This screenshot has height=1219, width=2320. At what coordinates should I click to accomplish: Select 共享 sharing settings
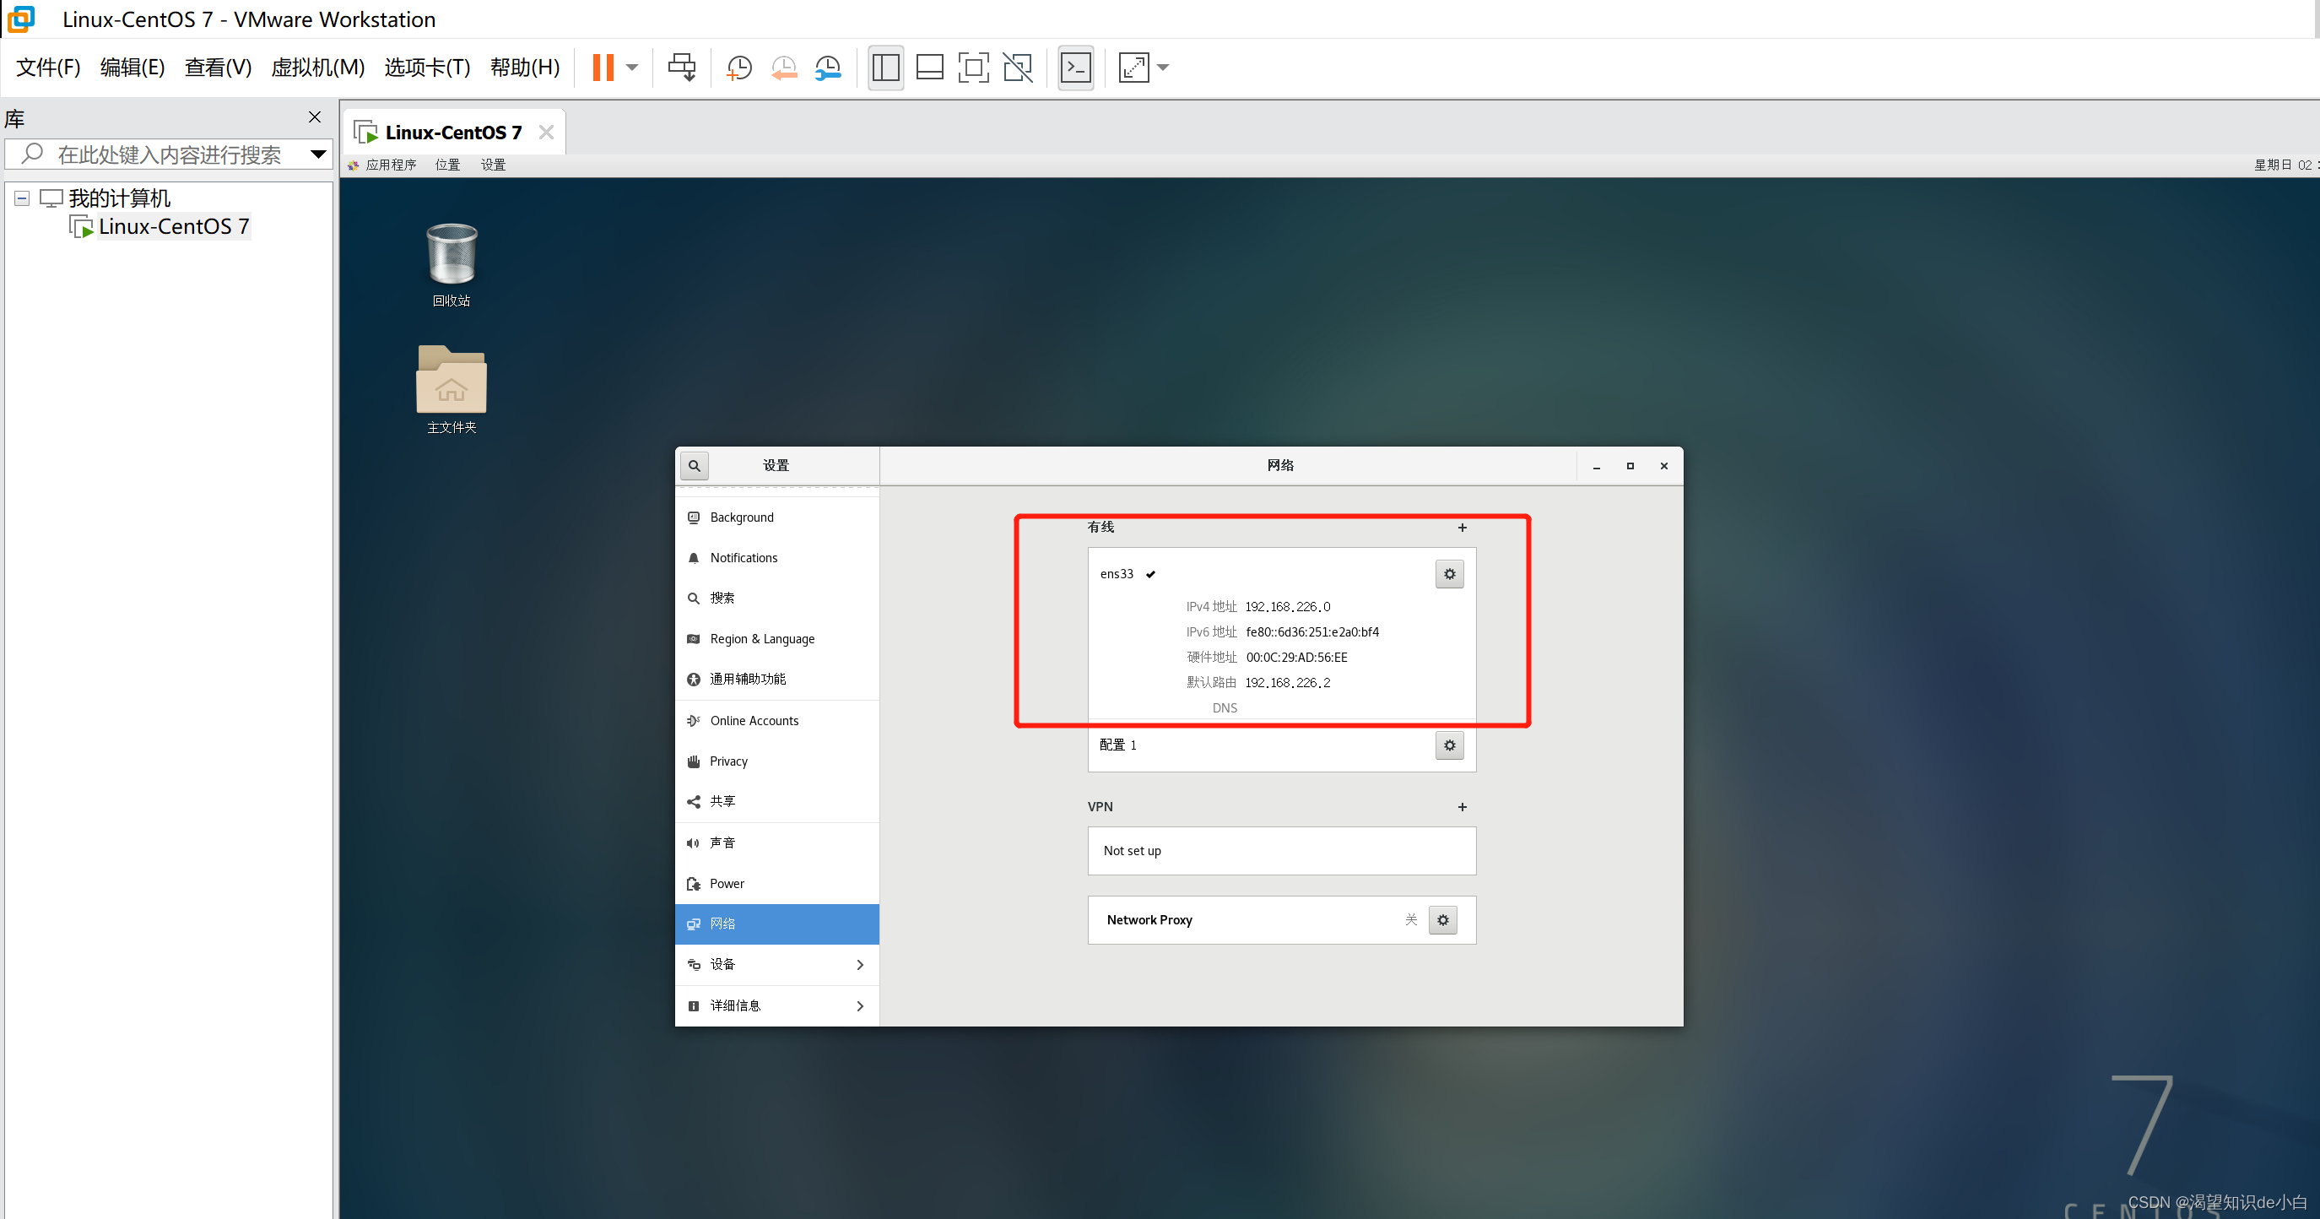pos(777,802)
